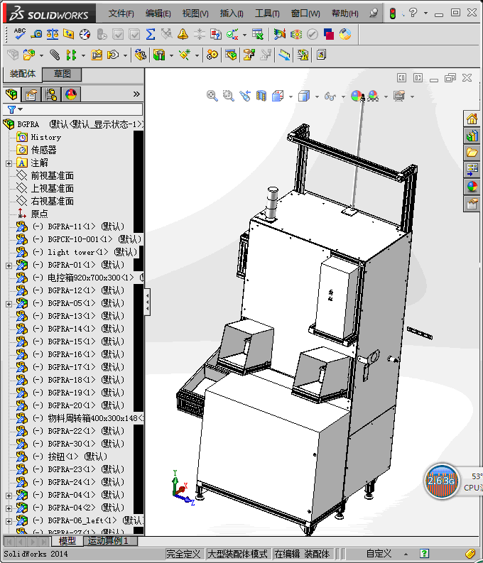Create a New Motion Study
This screenshot has width=483, height=563.
(x=212, y=55)
